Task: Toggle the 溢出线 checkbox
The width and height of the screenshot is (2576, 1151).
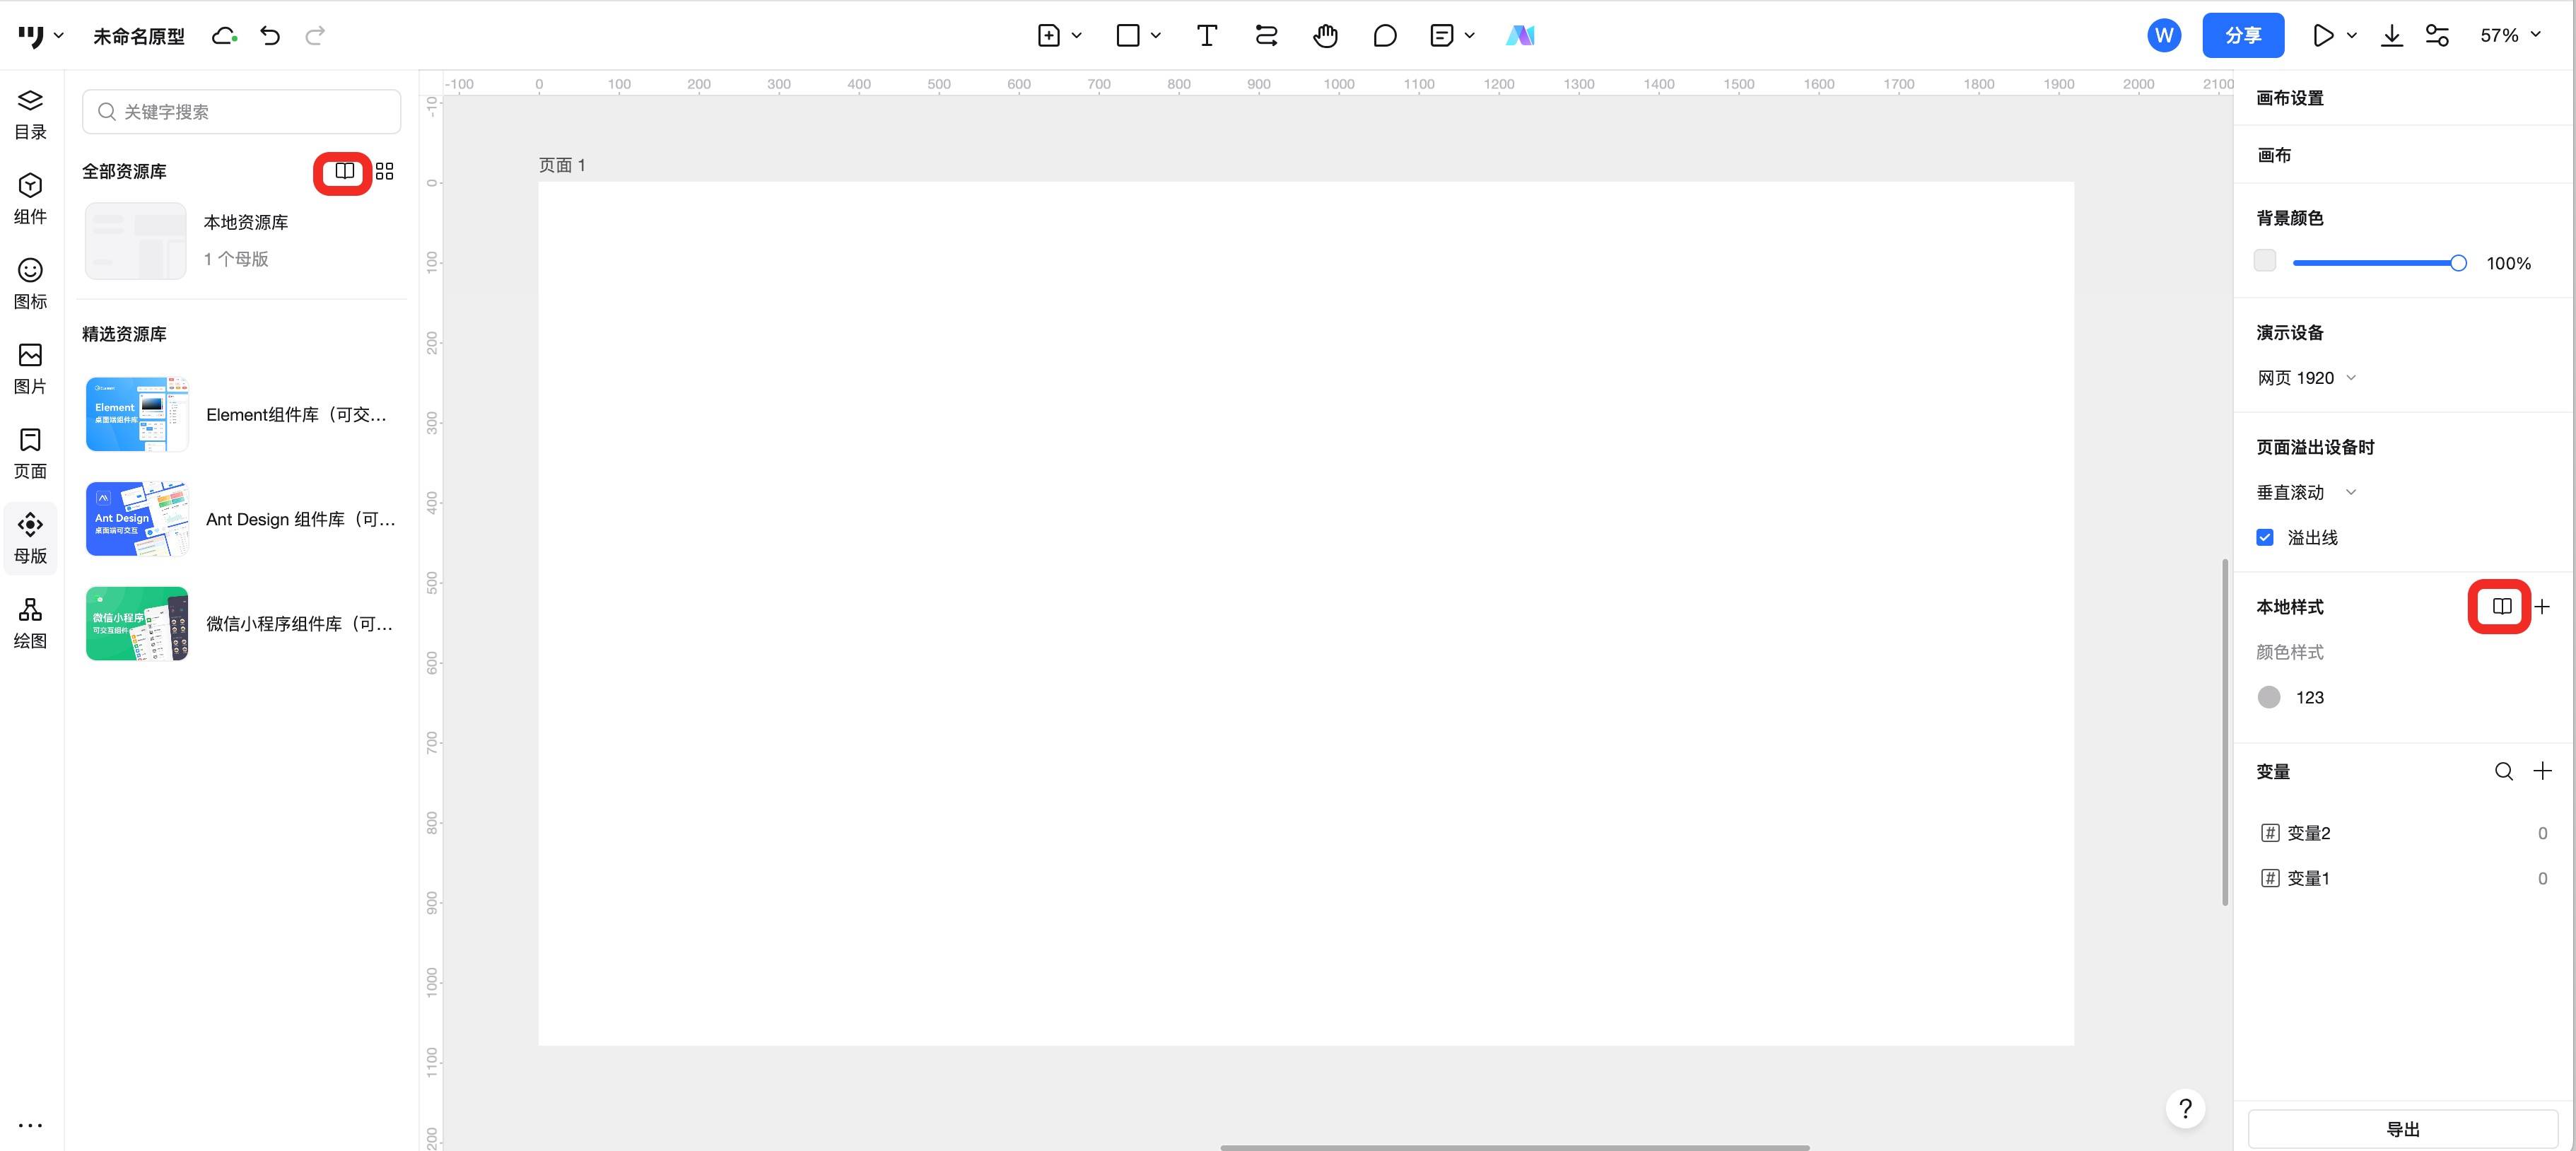Action: 2265,537
